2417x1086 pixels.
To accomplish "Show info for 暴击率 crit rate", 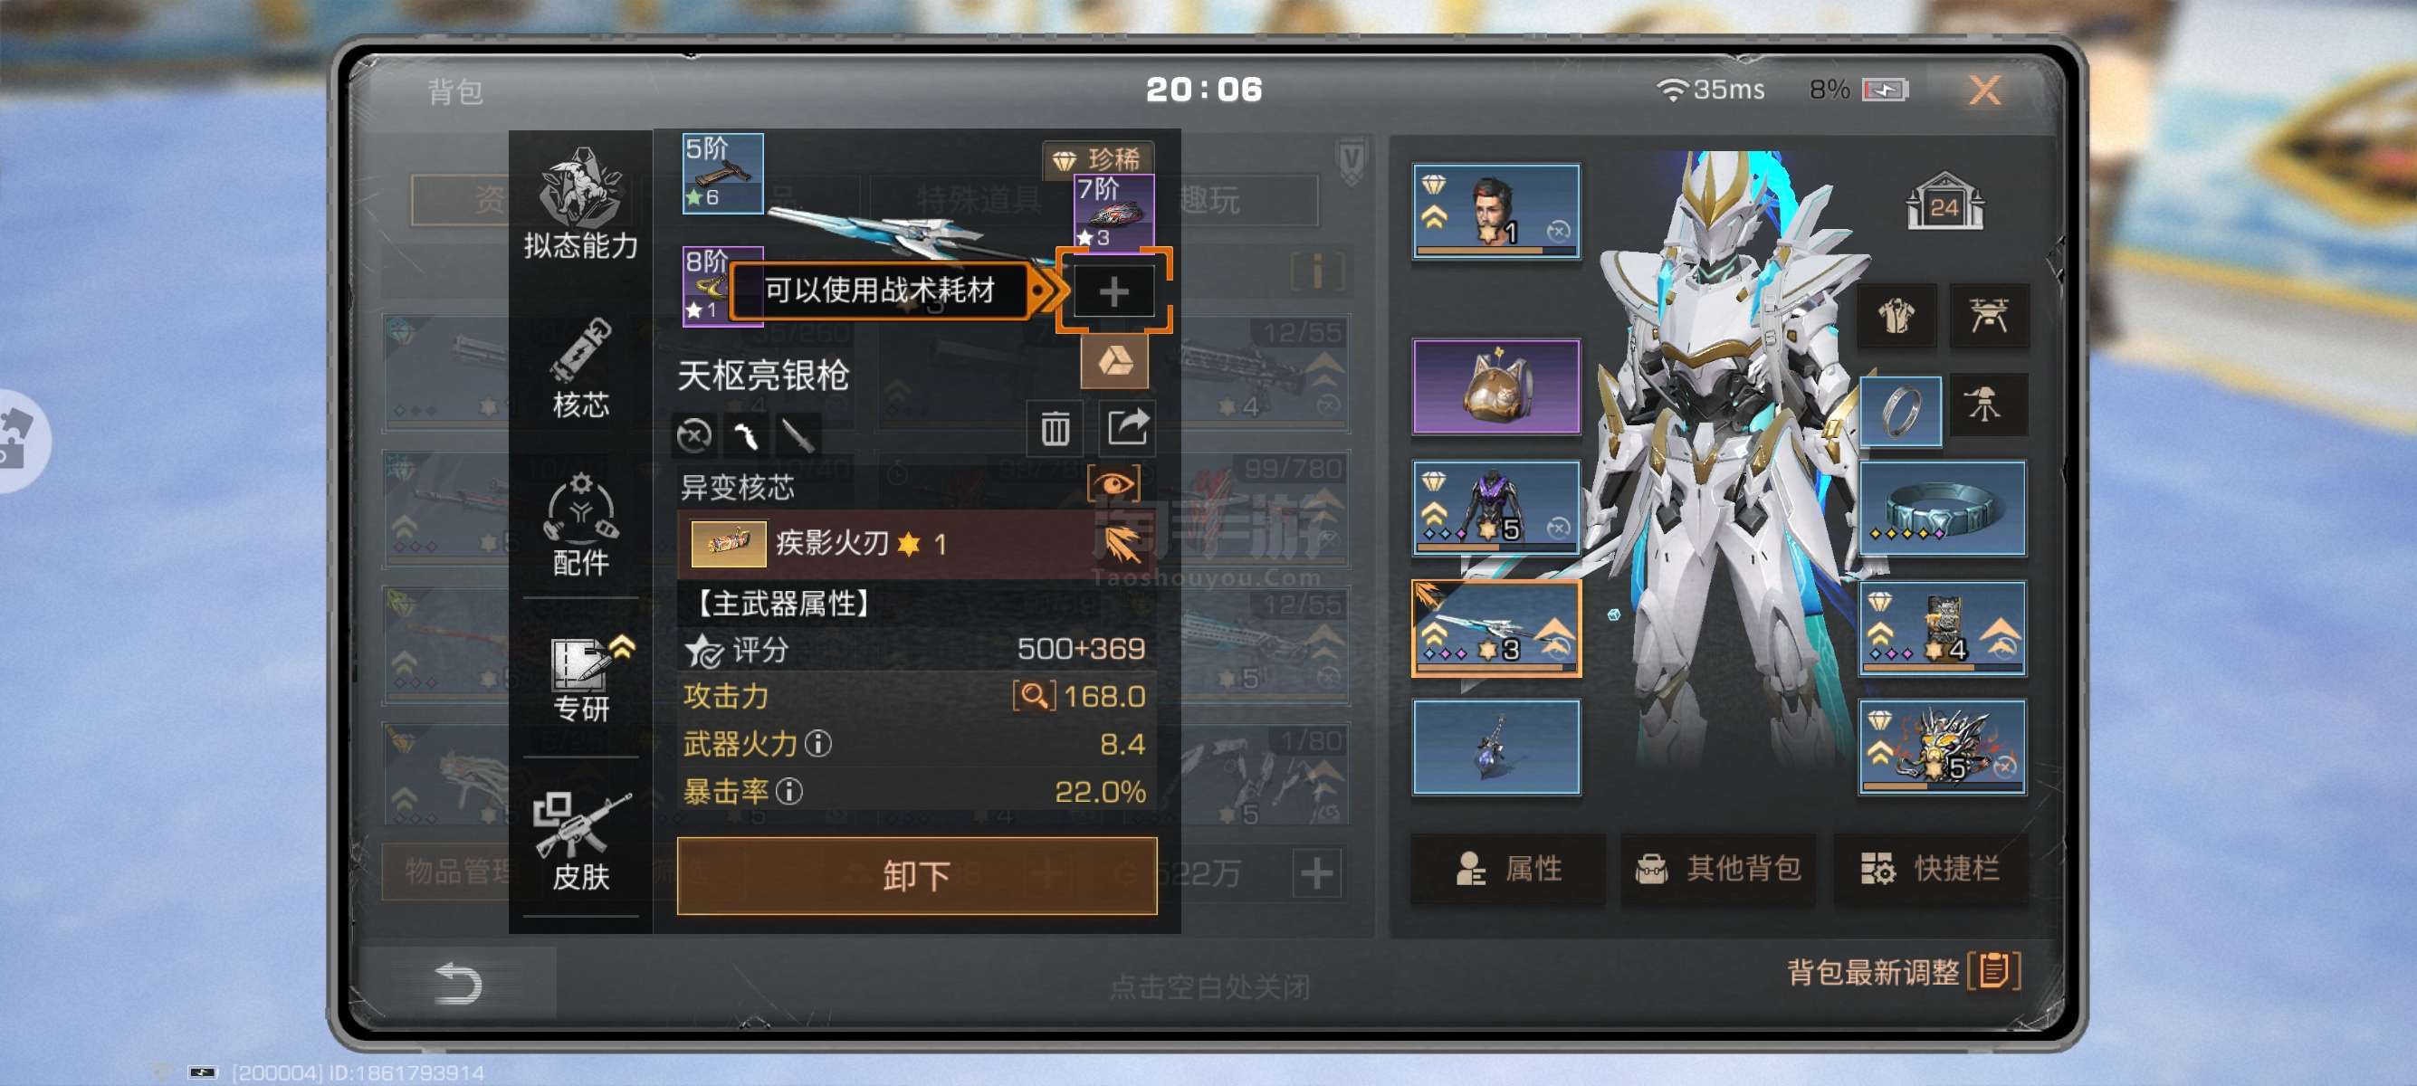I will click(790, 792).
